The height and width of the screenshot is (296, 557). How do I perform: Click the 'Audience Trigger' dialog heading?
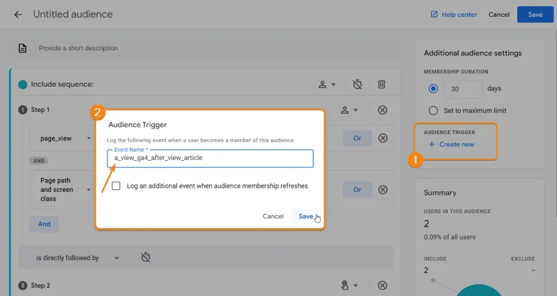click(x=138, y=125)
